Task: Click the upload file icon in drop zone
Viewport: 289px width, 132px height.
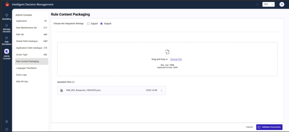Action: pos(167,52)
